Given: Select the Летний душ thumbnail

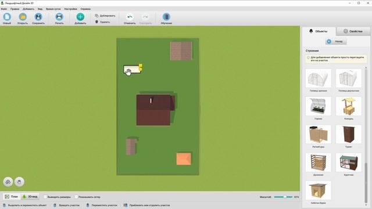Looking at the screenshot, I should 318,134.
